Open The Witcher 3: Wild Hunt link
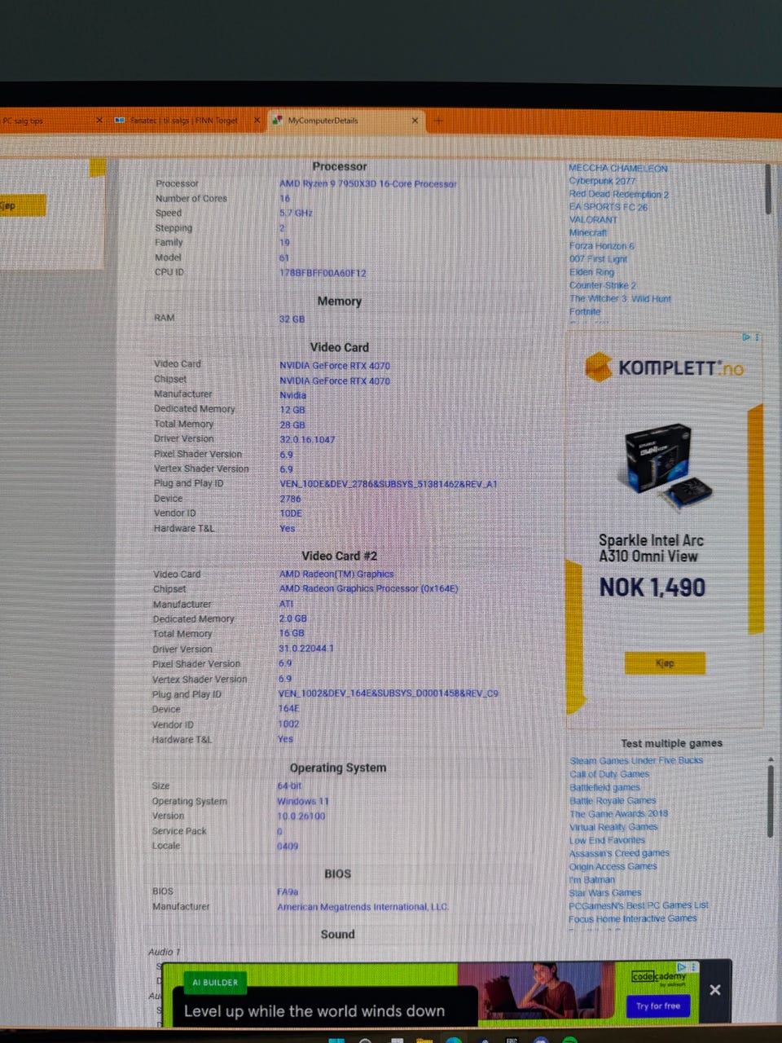 620,298
